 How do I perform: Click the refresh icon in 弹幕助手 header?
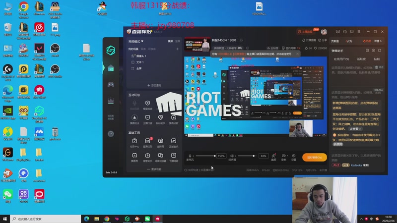pyautogui.click(x=380, y=51)
